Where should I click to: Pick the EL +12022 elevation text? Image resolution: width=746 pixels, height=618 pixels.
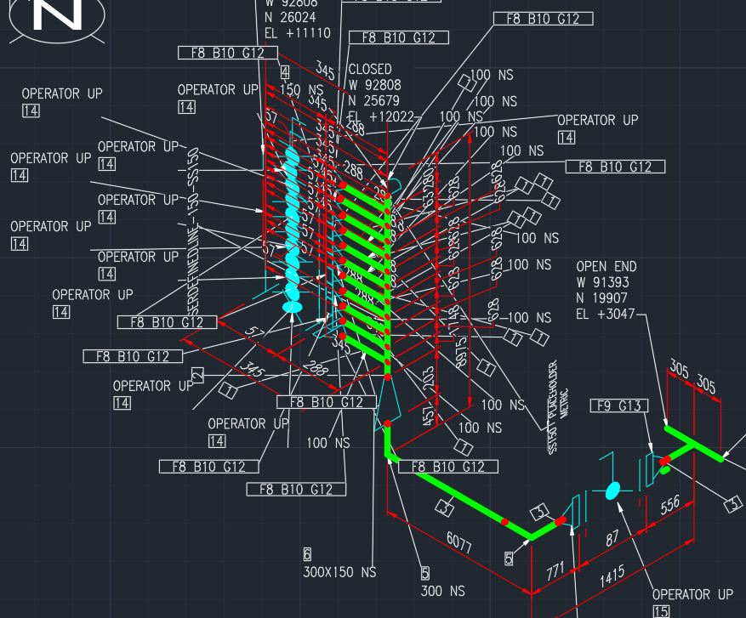[380, 117]
